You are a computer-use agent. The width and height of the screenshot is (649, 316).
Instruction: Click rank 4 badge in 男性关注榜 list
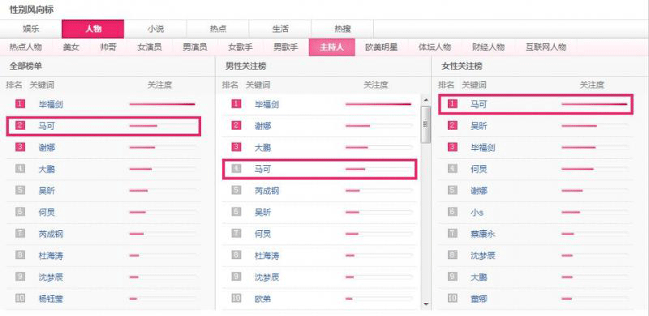coord(236,169)
